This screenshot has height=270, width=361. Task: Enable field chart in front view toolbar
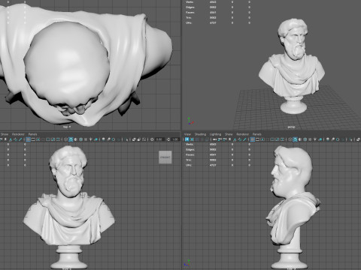pos(48,139)
